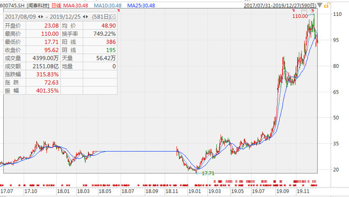Image resolution: width=349 pixels, height=197 pixels.
Task: Click the 18.05 time axis label
Action: (x=105, y=191)
